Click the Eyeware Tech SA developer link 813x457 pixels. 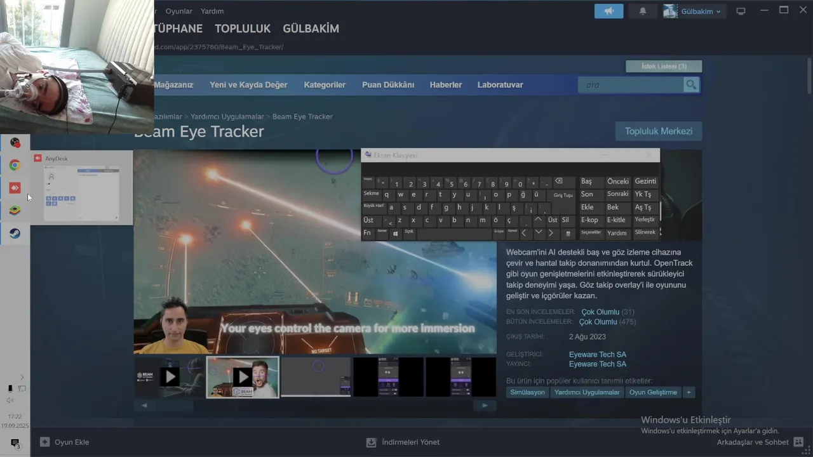click(597, 354)
